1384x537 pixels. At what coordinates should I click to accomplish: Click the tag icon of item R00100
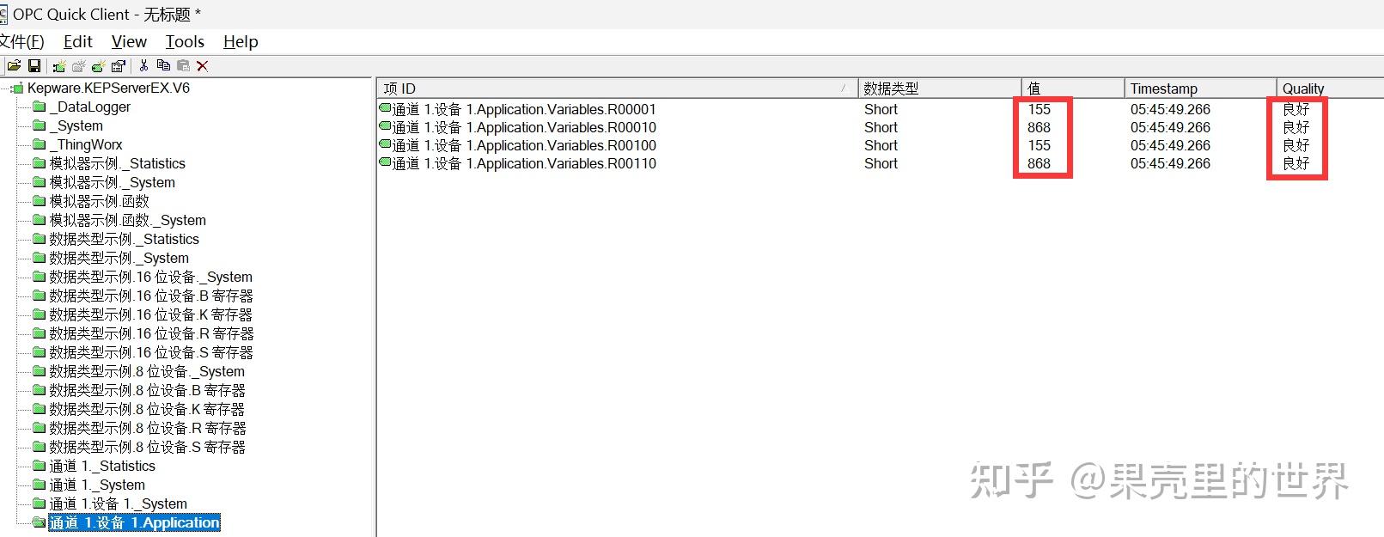385,144
